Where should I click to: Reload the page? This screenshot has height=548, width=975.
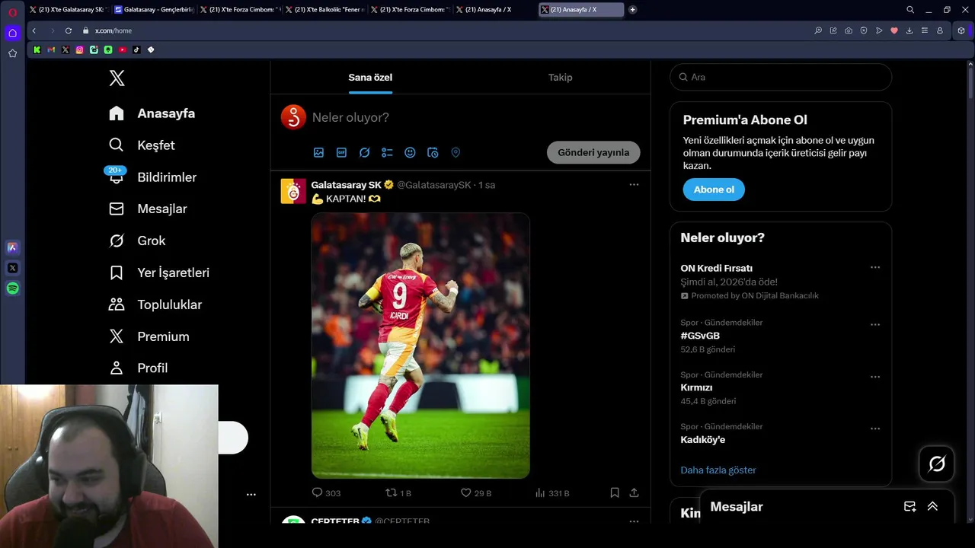click(69, 30)
